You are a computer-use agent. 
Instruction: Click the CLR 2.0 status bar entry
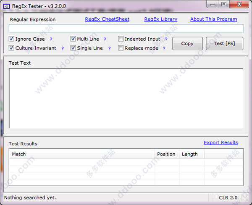(228, 197)
